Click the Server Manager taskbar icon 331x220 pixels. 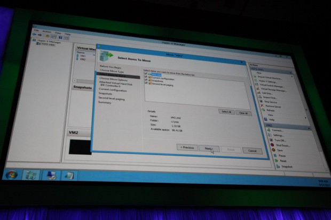click(31, 175)
